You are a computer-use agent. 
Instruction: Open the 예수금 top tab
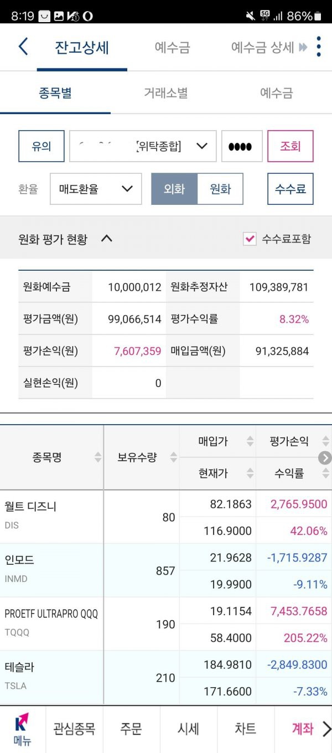172,48
